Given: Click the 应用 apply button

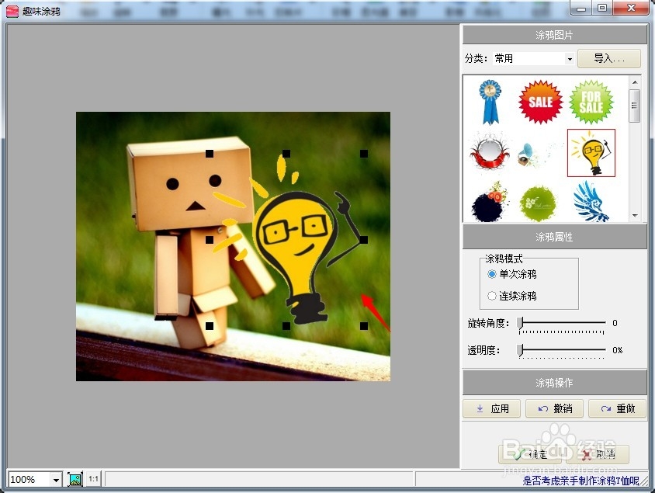Looking at the screenshot, I should 492,408.
